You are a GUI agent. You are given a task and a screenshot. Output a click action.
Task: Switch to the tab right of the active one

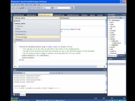pos(59,15)
